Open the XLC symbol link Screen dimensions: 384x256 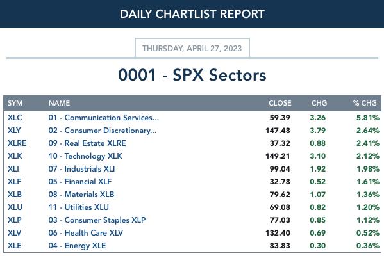15,118
